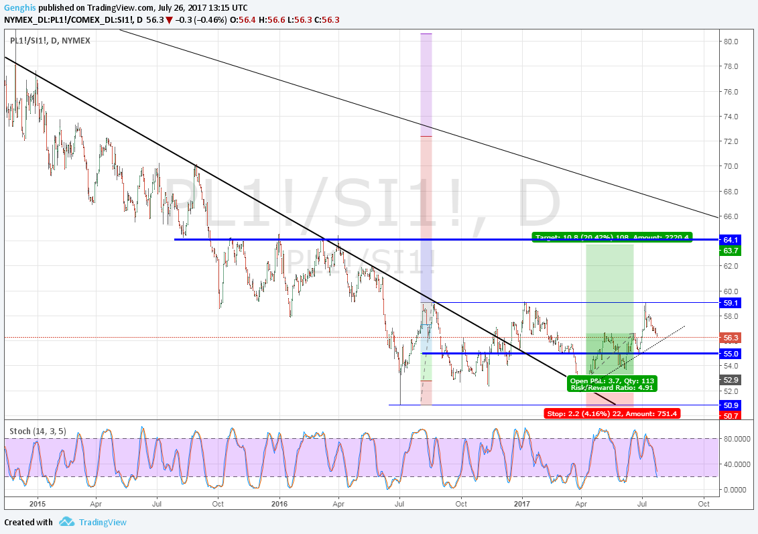The image size is (758, 534).
Task: Click the green Target 10.8 label
Action: pos(612,237)
